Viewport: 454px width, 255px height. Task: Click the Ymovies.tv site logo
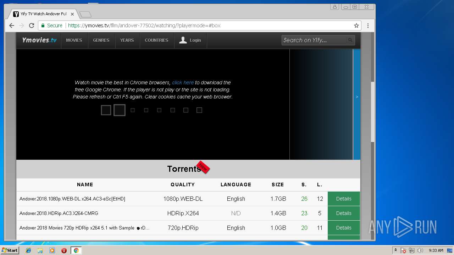coord(39,40)
